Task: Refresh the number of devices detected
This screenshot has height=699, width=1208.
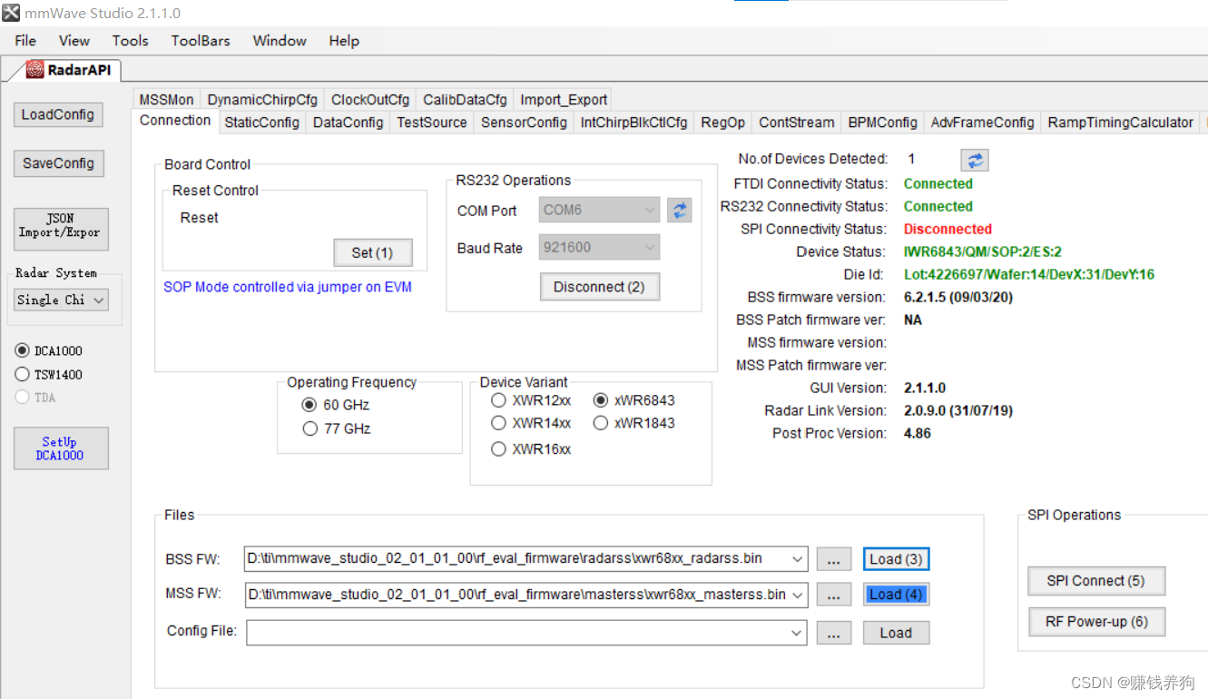Action: 974,160
